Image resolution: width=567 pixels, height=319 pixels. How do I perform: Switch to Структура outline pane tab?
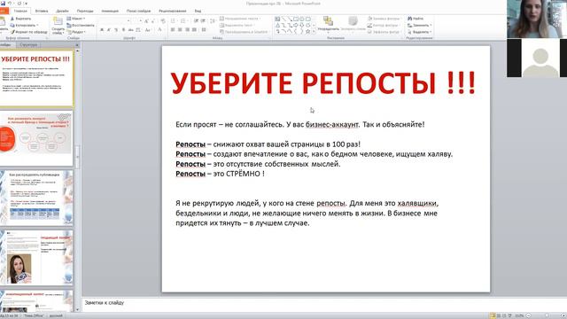pos(28,45)
